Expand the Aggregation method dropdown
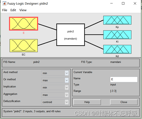The width and height of the screenshot is (142, 119). click(x=55, y=95)
